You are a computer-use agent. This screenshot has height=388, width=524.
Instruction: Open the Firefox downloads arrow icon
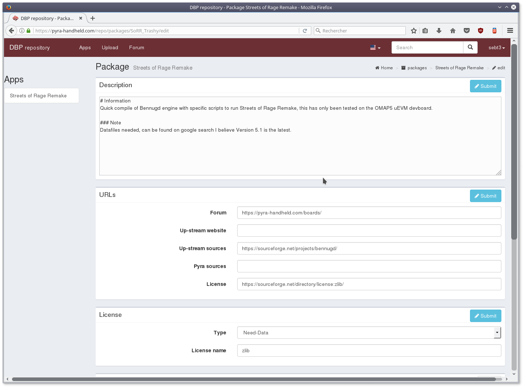click(x=439, y=31)
